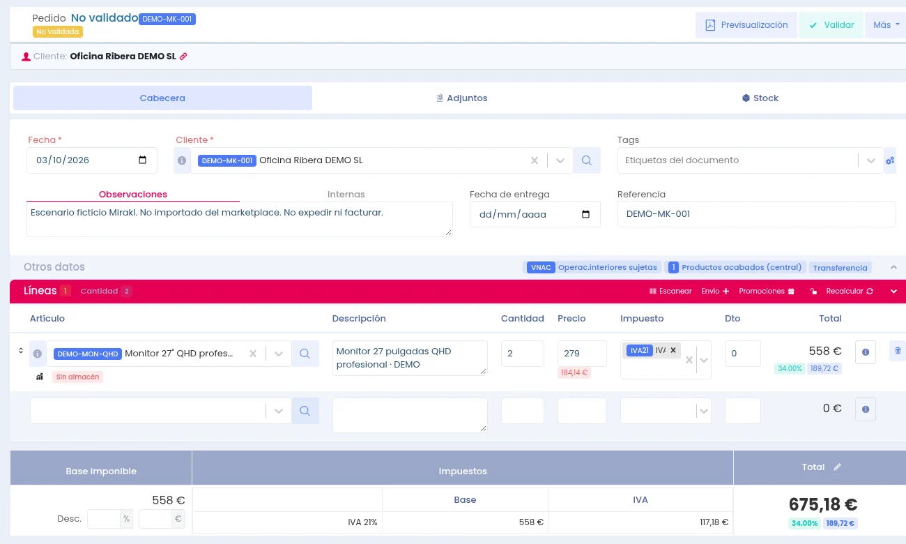The image size is (906, 544).
Task: Click the reorder arrows on the monitor line
Action: [x=21, y=351]
